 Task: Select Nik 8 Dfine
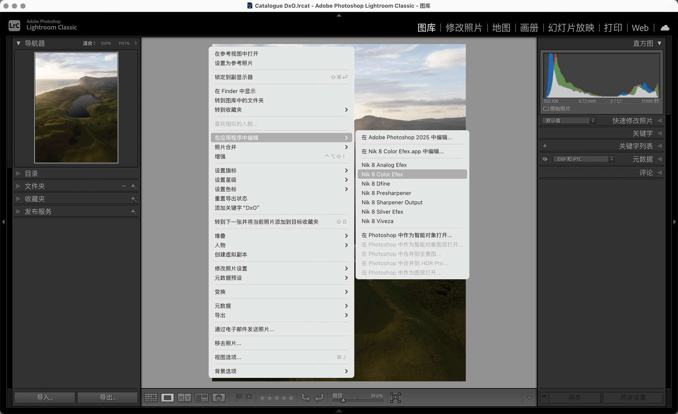pyautogui.click(x=412, y=184)
